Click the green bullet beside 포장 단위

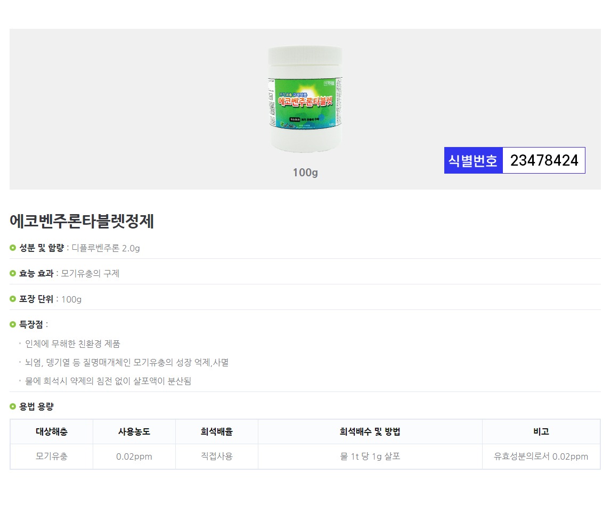click(x=13, y=299)
